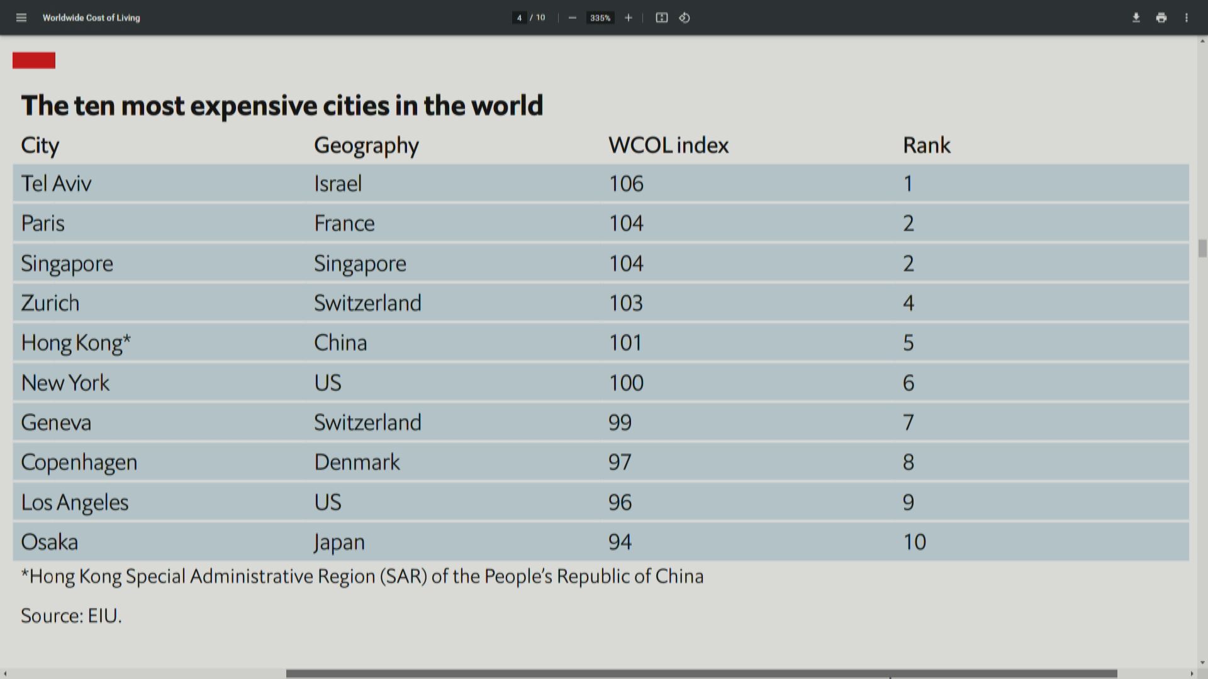Click the scroll right arrow
The height and width of the screenshot is (679, 1208).
tap(1192, 673)
